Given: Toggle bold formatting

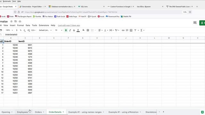Looking at the screenshot, I should coord(66,30).
